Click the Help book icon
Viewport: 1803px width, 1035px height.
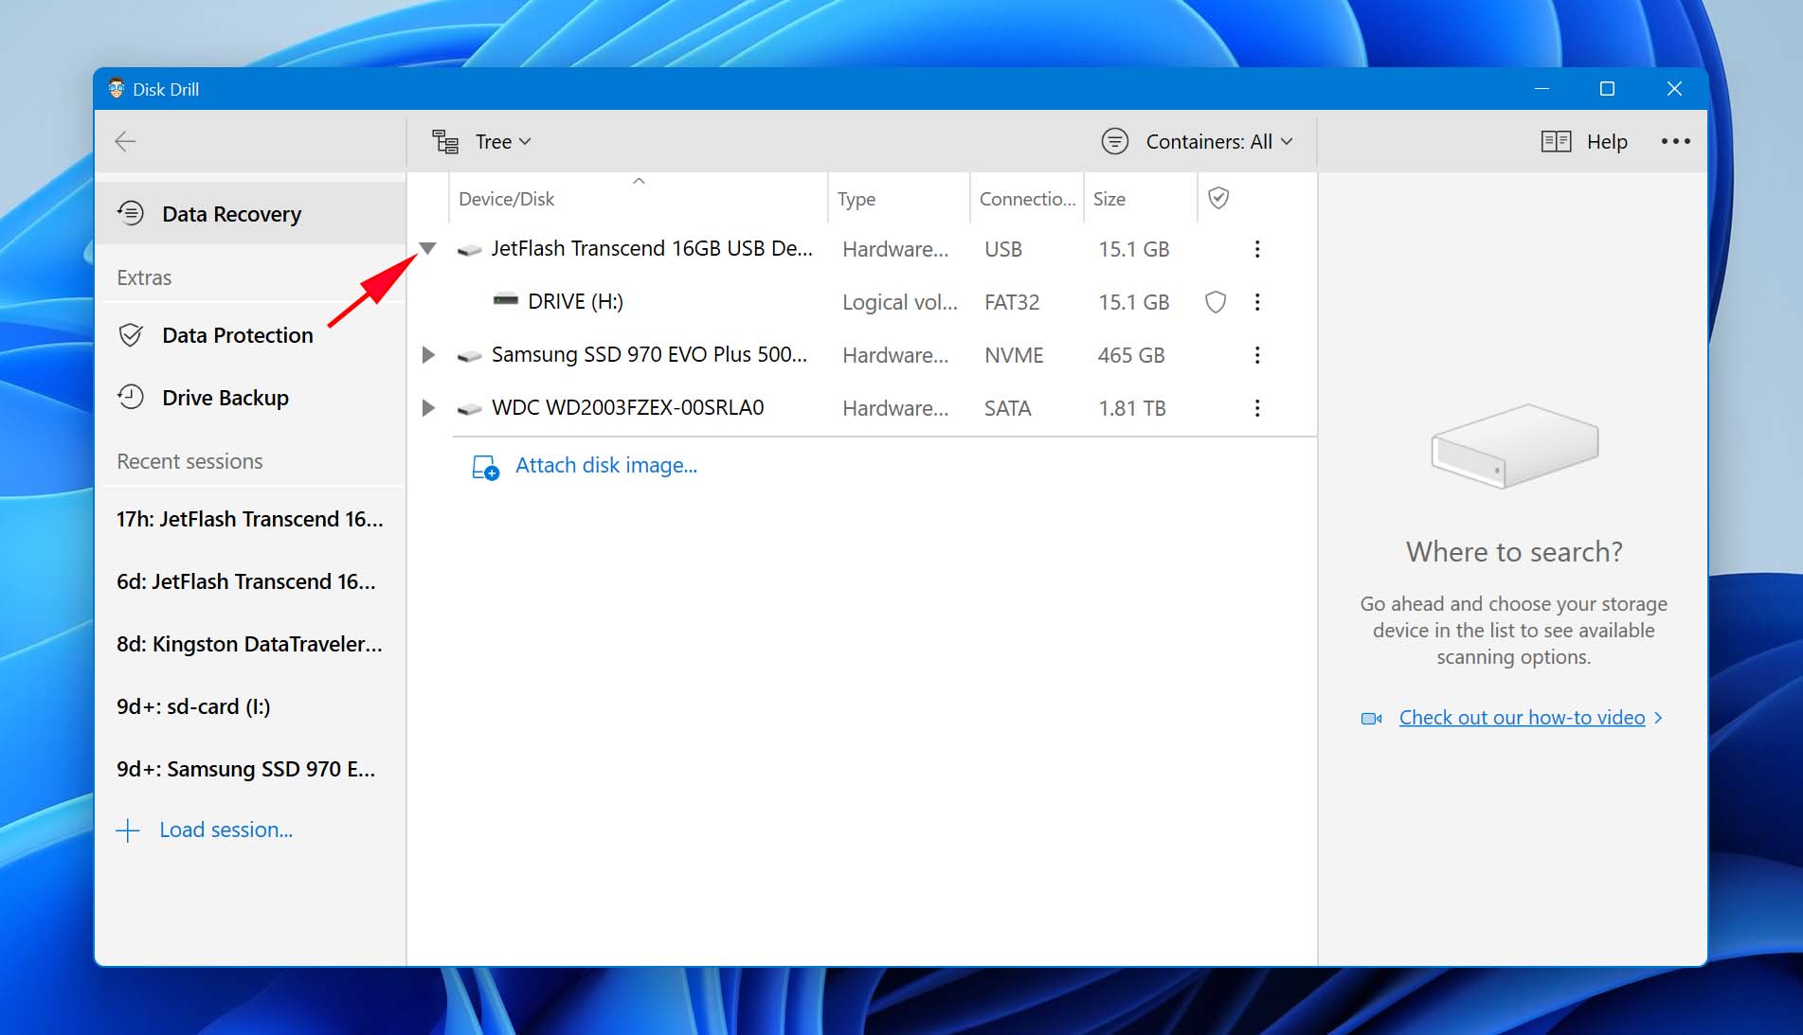pyautogui.click(x=1556, y=142)
